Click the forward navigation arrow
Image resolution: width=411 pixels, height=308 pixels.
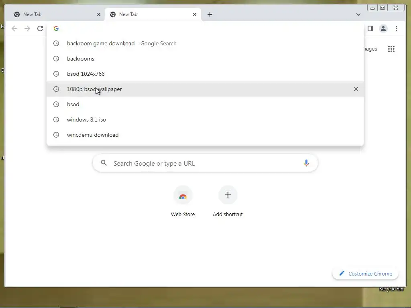(27, 28)
